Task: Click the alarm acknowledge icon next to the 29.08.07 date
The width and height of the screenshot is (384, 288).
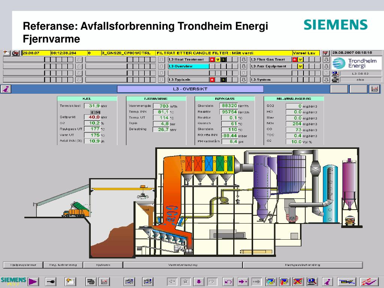Action: [x=16, y=53]
